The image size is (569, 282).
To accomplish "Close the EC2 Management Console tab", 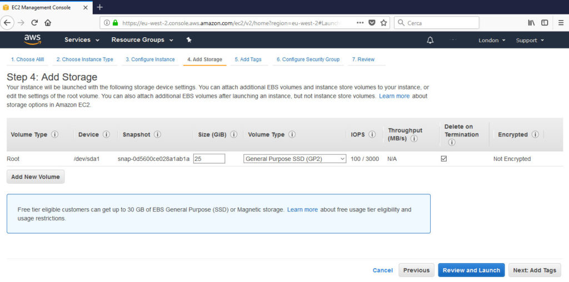I will coord(85,7).
